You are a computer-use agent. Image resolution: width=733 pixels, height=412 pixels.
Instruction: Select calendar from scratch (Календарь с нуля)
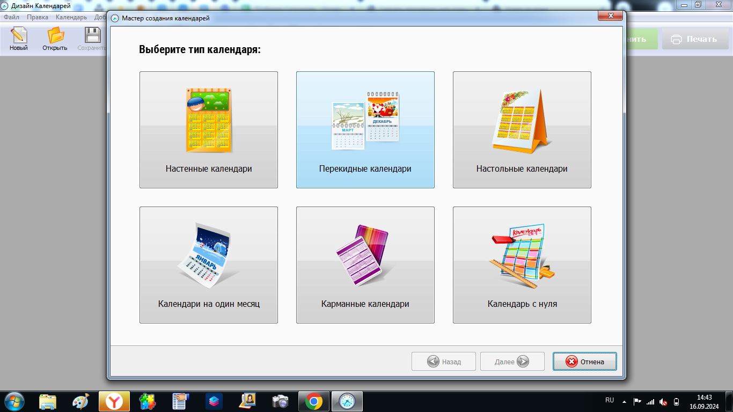522,265
